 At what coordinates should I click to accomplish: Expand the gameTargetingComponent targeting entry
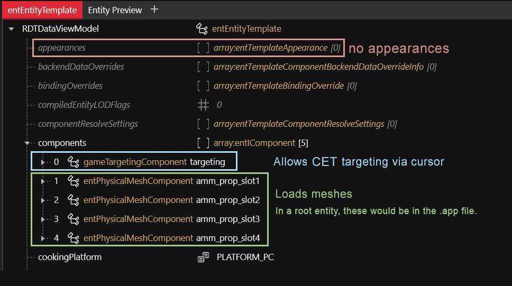click(x=43, y=162)
